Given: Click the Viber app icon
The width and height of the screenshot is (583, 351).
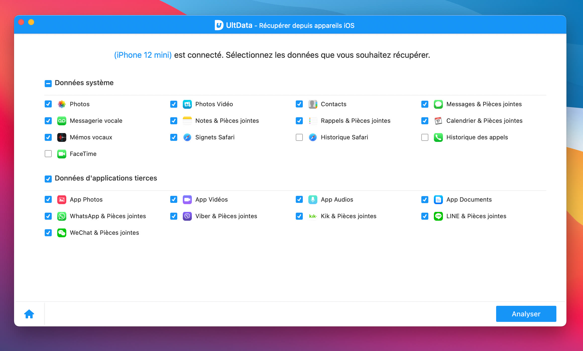Looking at the screenshot, I should pyautogui.click(x=187, y=216).
